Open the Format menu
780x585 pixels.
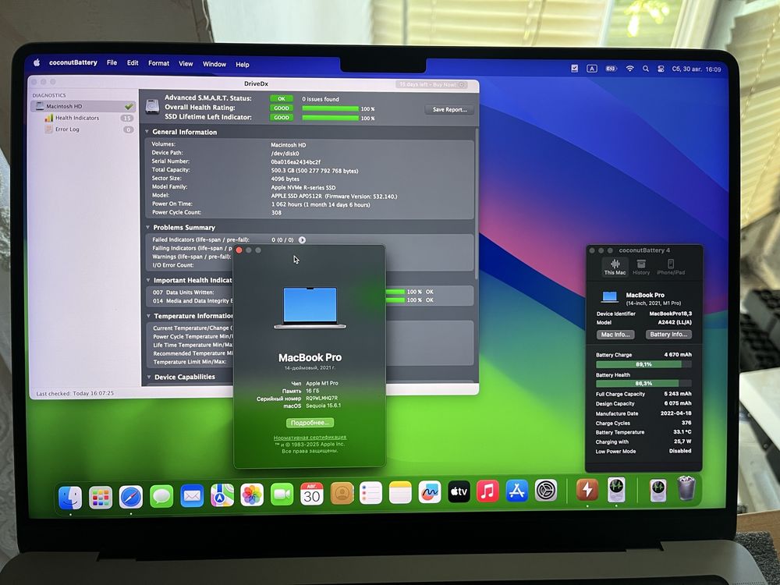point(158,63)
